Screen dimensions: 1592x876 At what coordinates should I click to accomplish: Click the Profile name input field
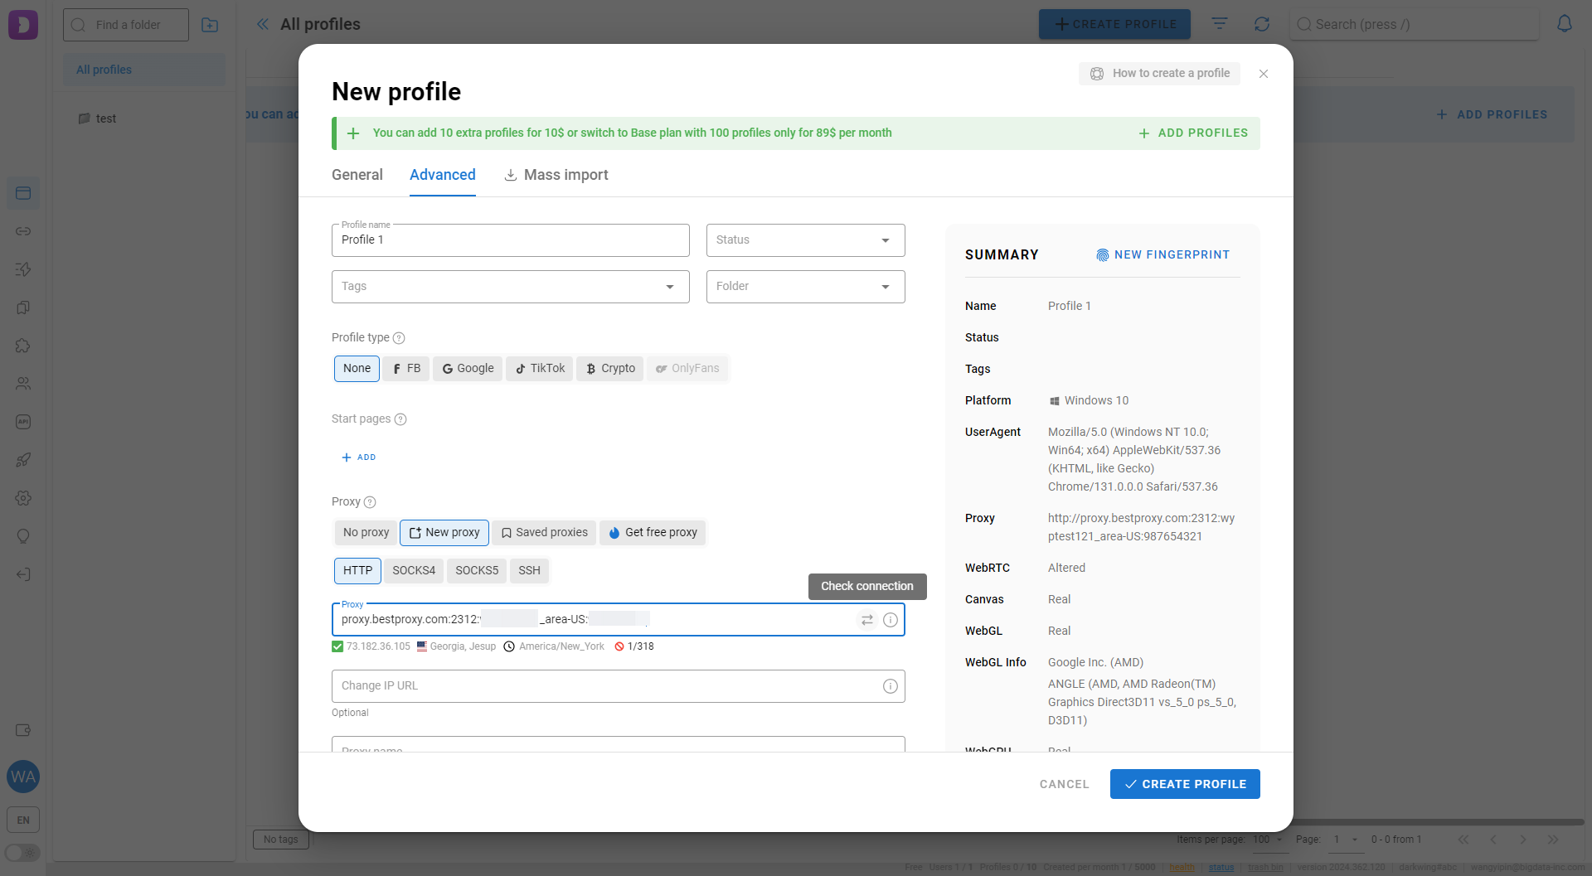click(x=510, y=240)
